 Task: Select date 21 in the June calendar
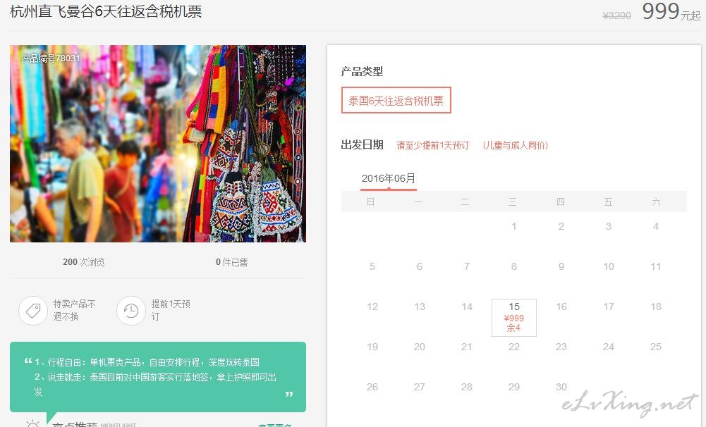(467, 347)
